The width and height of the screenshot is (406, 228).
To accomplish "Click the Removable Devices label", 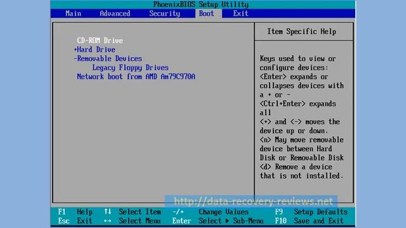I will (110, 59).
